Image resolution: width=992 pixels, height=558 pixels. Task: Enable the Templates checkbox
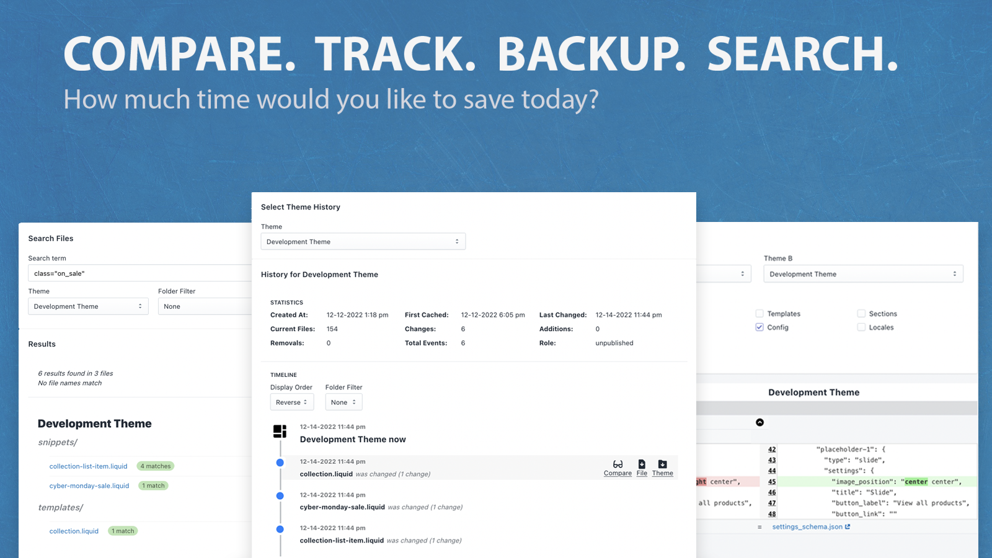pos(759,314)
